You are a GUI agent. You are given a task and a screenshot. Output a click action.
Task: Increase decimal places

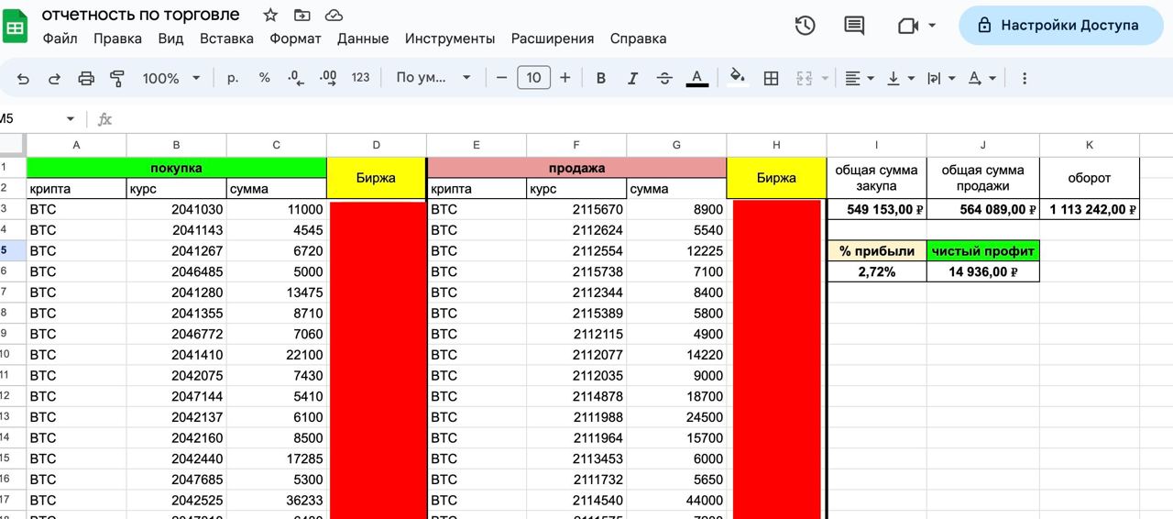point(327,78)
